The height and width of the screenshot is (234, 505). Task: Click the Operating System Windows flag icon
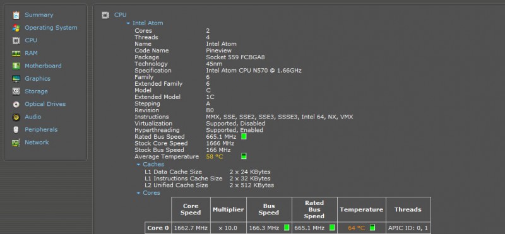(x=16, y=28)
